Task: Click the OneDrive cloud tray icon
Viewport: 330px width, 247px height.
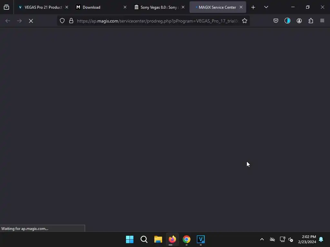Action: 272,239
